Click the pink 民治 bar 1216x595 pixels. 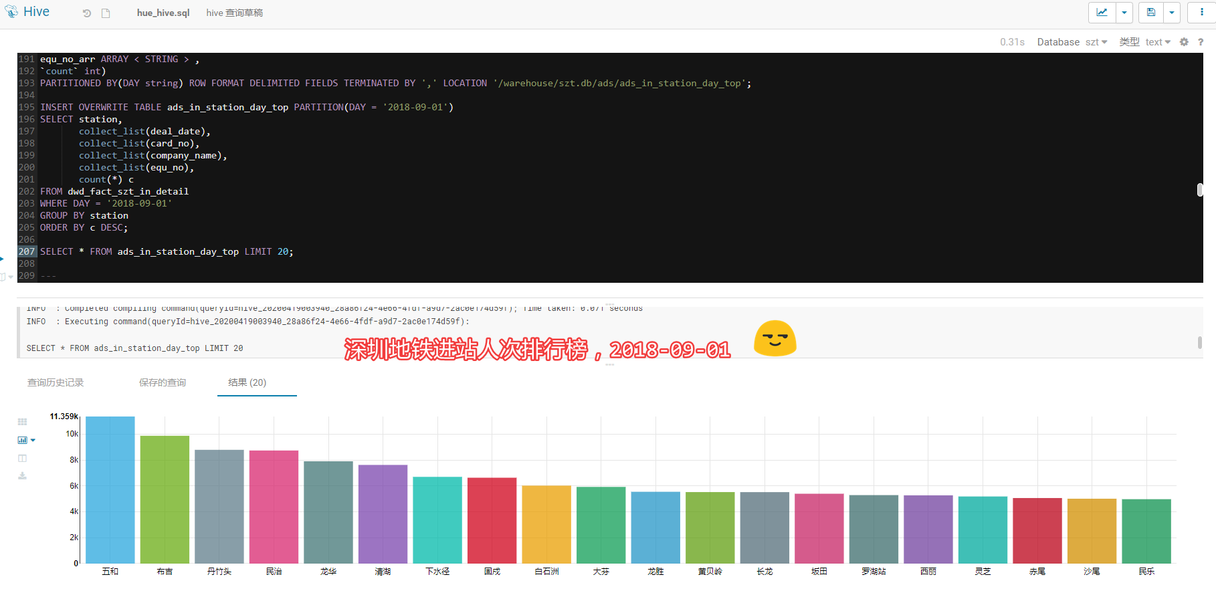coord(274,507)
